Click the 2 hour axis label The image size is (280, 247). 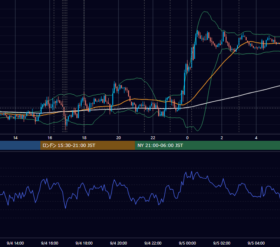click(222, 138)
